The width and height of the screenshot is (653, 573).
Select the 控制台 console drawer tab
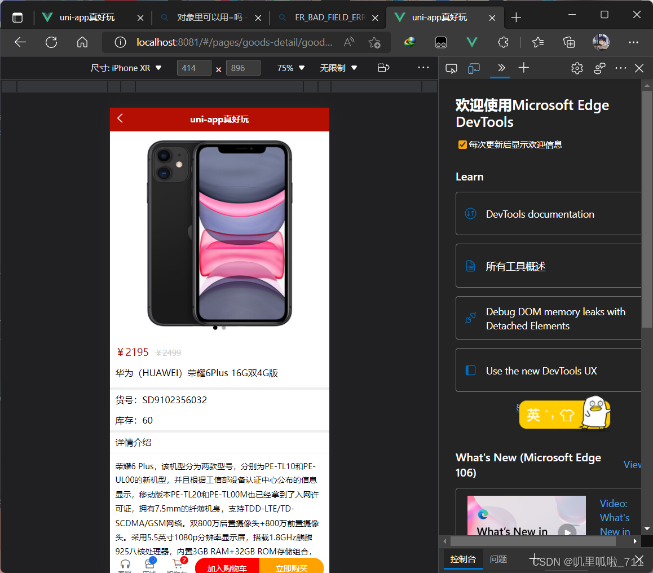point(462,559)
